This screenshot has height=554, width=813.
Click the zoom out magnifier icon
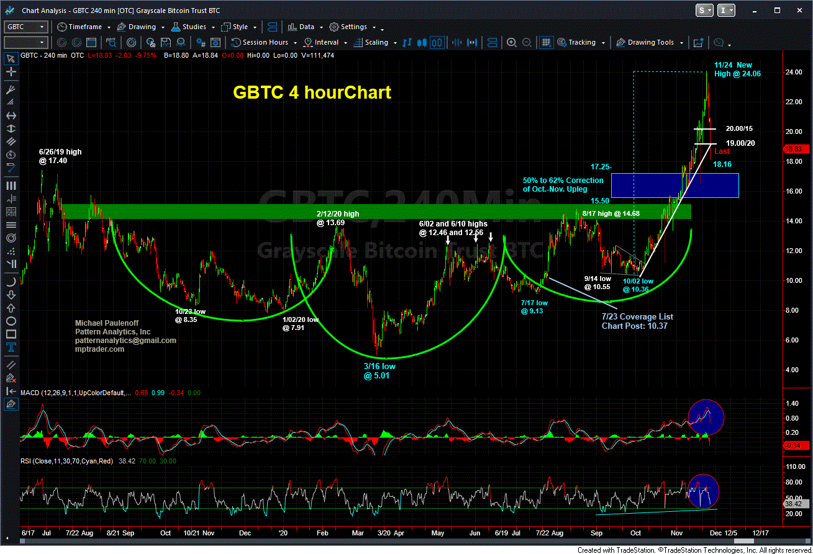(526, 43)
